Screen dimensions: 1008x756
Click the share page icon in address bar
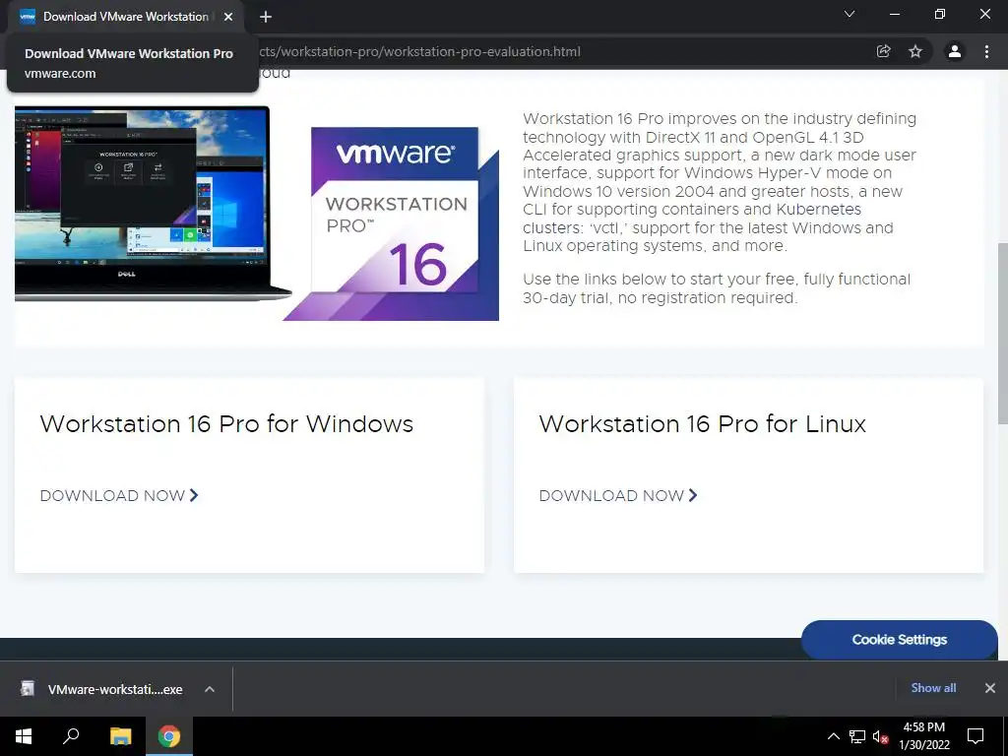click(x=883, y=51)
